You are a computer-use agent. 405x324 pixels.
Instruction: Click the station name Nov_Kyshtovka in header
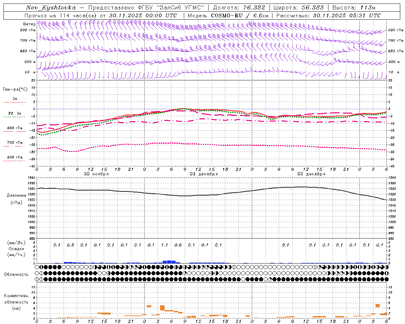click(x=51, y=8)
